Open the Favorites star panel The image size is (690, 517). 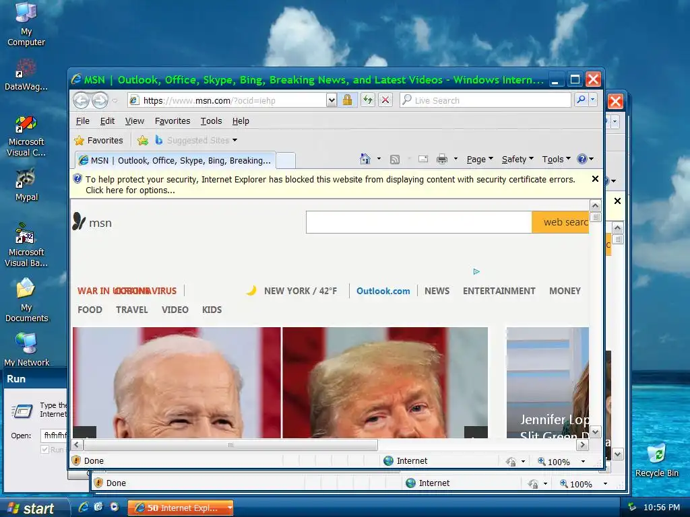(99, 140)
